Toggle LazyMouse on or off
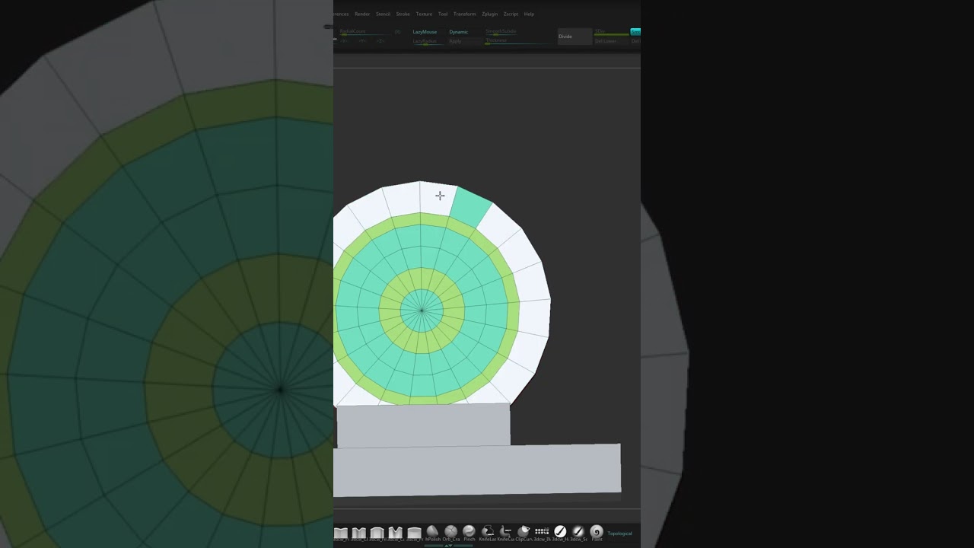Image resolution: width=974 pixels, height=548 pixels. point(425,32)
